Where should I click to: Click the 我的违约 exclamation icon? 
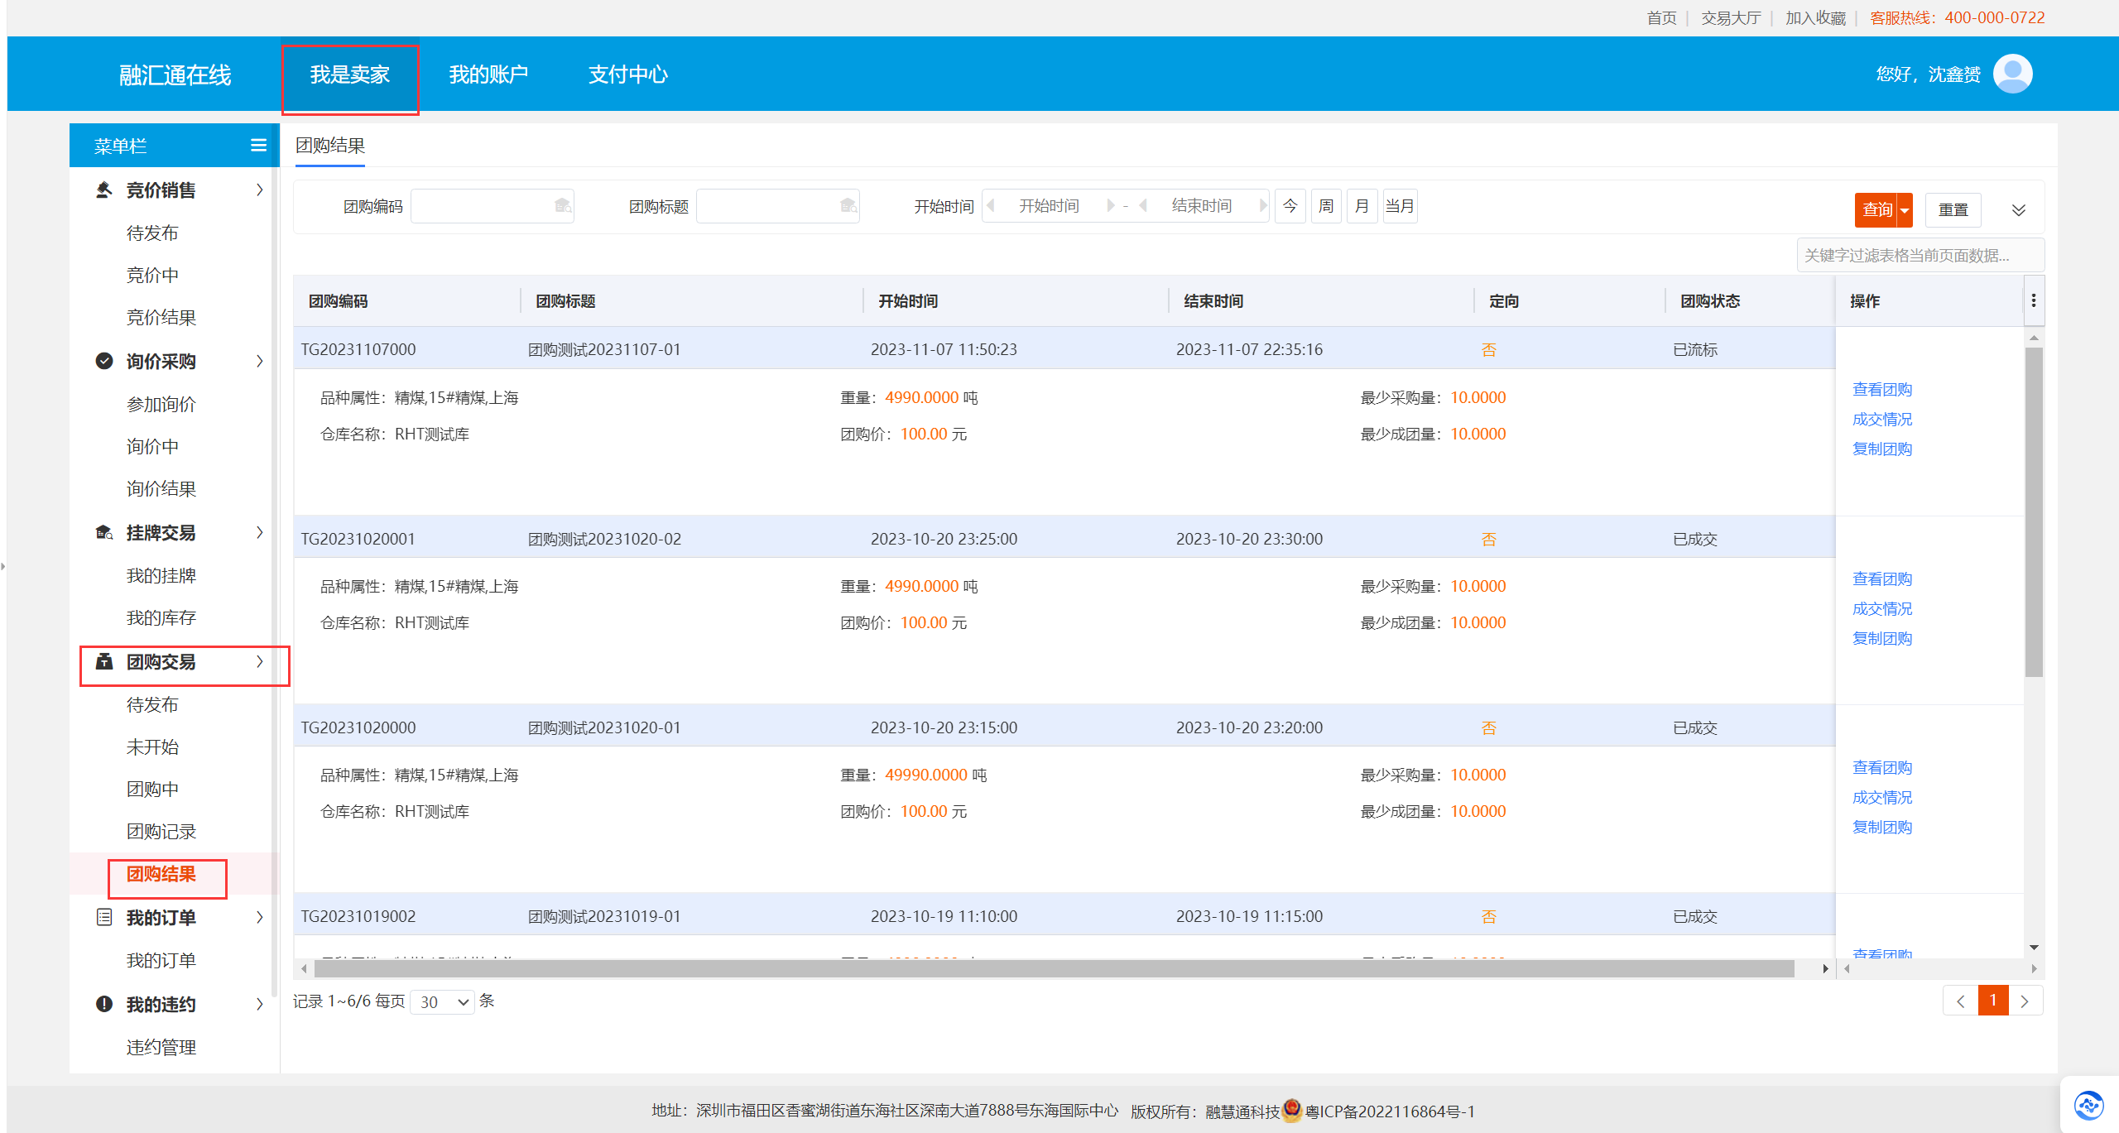tap(104, 1005)
